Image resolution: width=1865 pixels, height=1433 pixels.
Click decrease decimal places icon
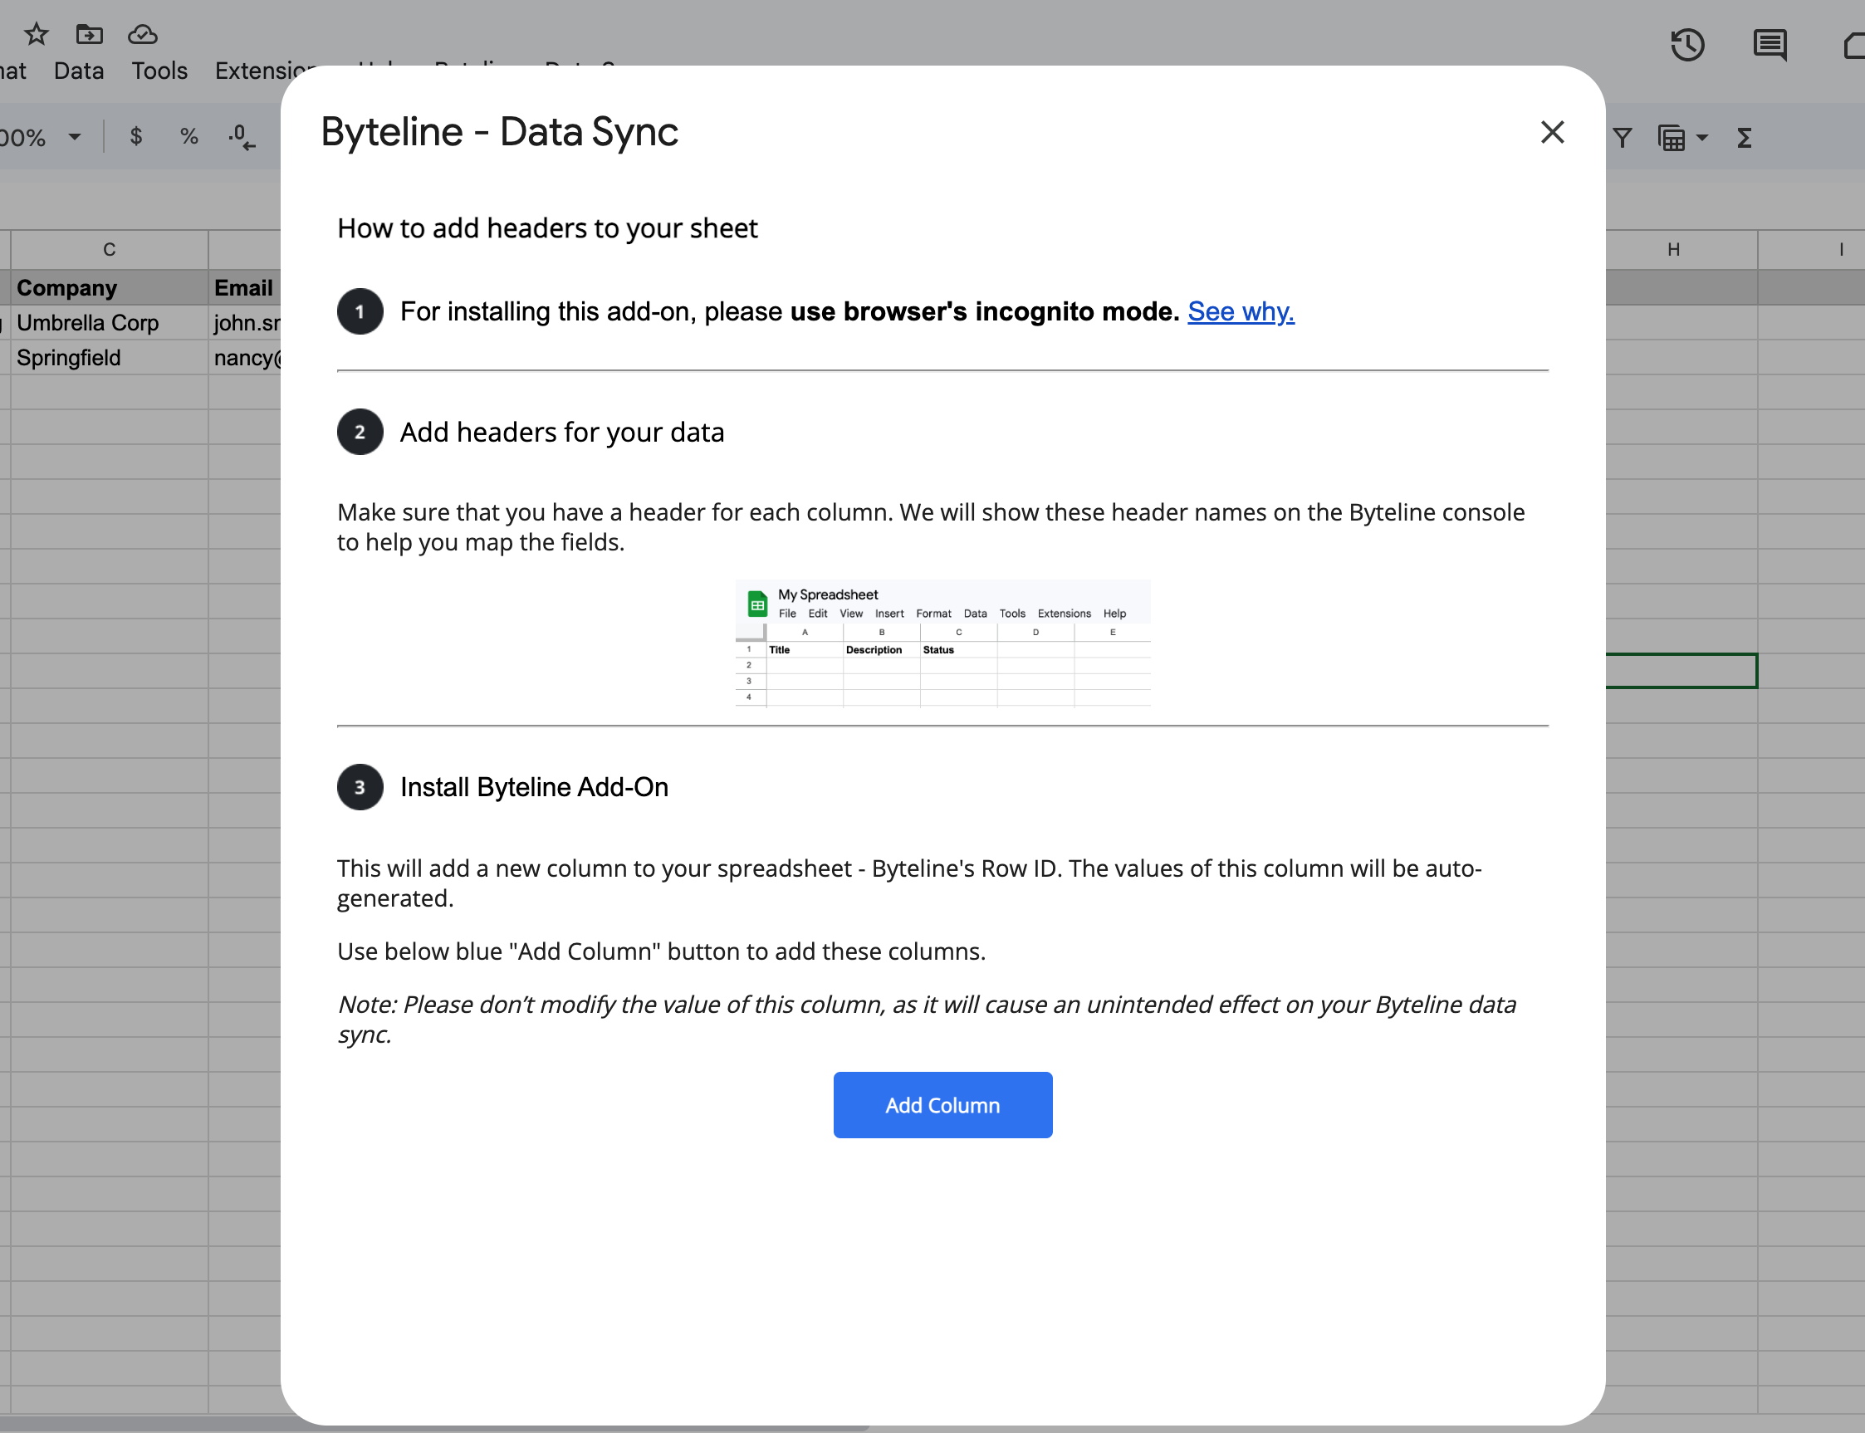[x=242, y=136]
